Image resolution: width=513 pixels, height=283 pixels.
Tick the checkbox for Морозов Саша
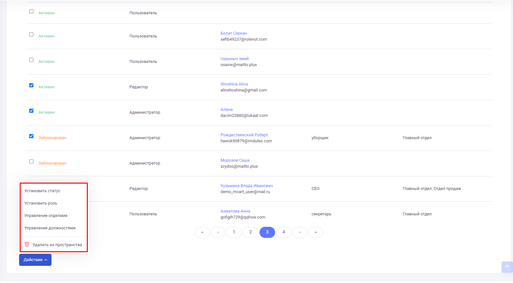[31, 161]
